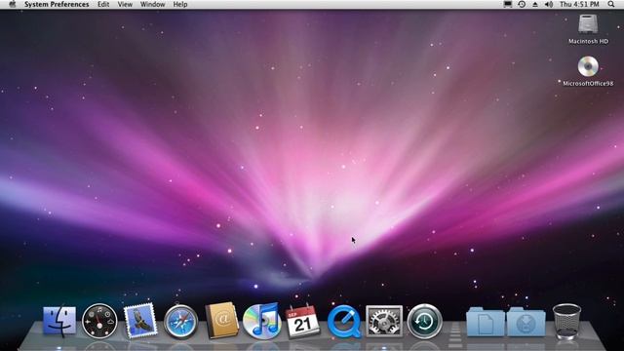The height and width of the screenshot is (351, 624).
Task: Launch Safari compass icon
Action: point(180,322)
